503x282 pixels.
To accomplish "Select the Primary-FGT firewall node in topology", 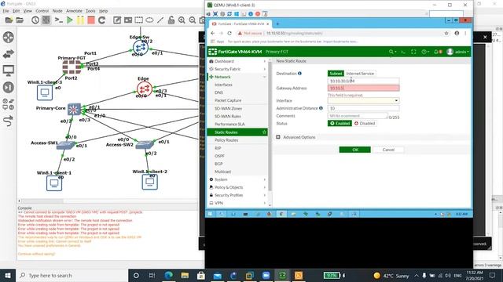I will [x=72, y=67].
